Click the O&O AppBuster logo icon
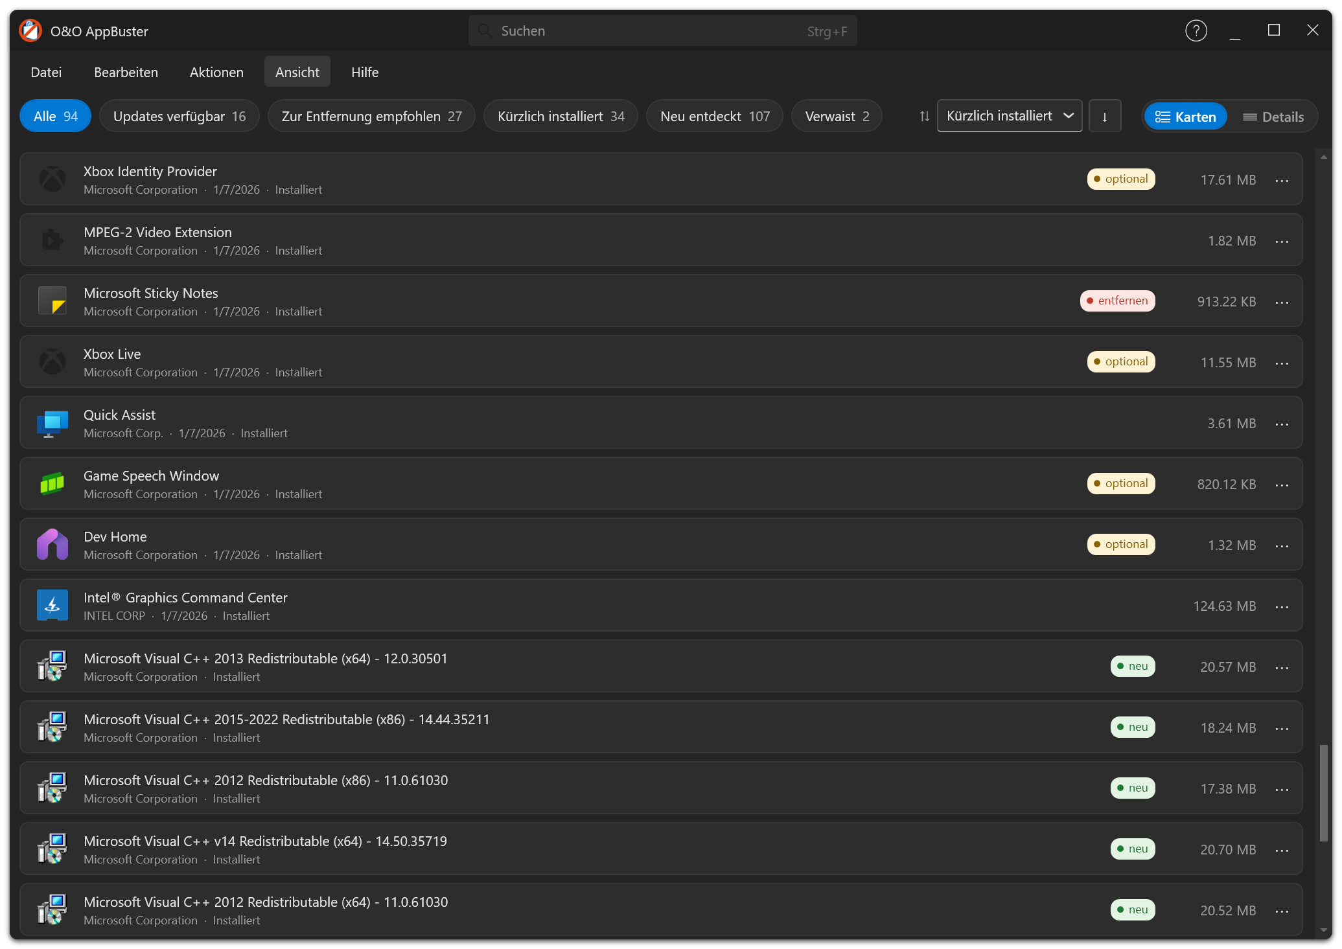Screen dimensions: 1342x949 [30, 30]
